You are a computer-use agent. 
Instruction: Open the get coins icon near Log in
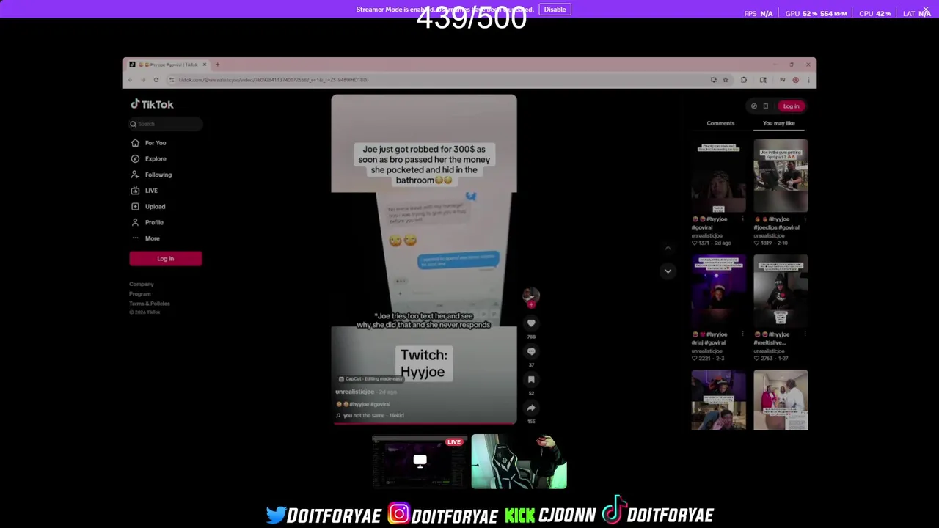(x=753, y=106)
